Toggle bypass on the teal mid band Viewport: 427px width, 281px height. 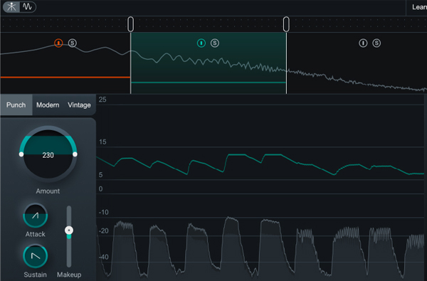click(201, 43)
